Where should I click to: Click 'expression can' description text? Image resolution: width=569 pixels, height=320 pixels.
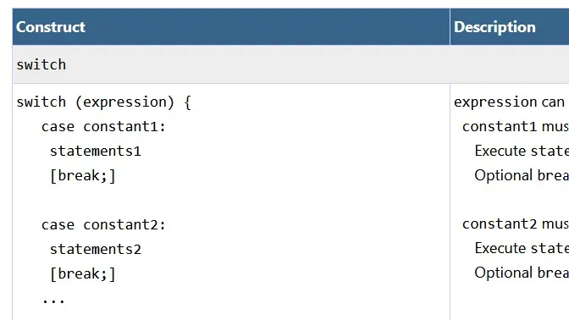click(x=509, y=102)
